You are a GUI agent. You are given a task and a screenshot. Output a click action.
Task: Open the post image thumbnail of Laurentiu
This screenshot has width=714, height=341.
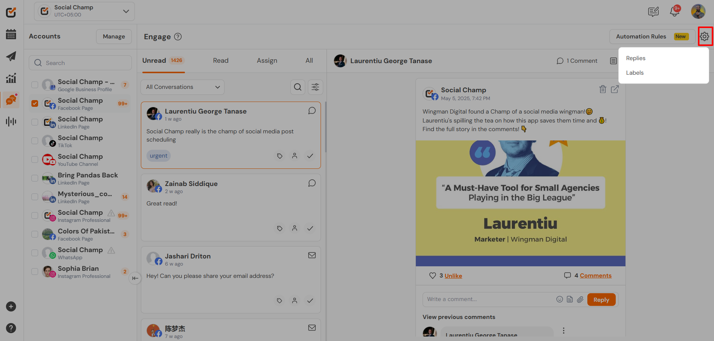click(x=520, y=203)
